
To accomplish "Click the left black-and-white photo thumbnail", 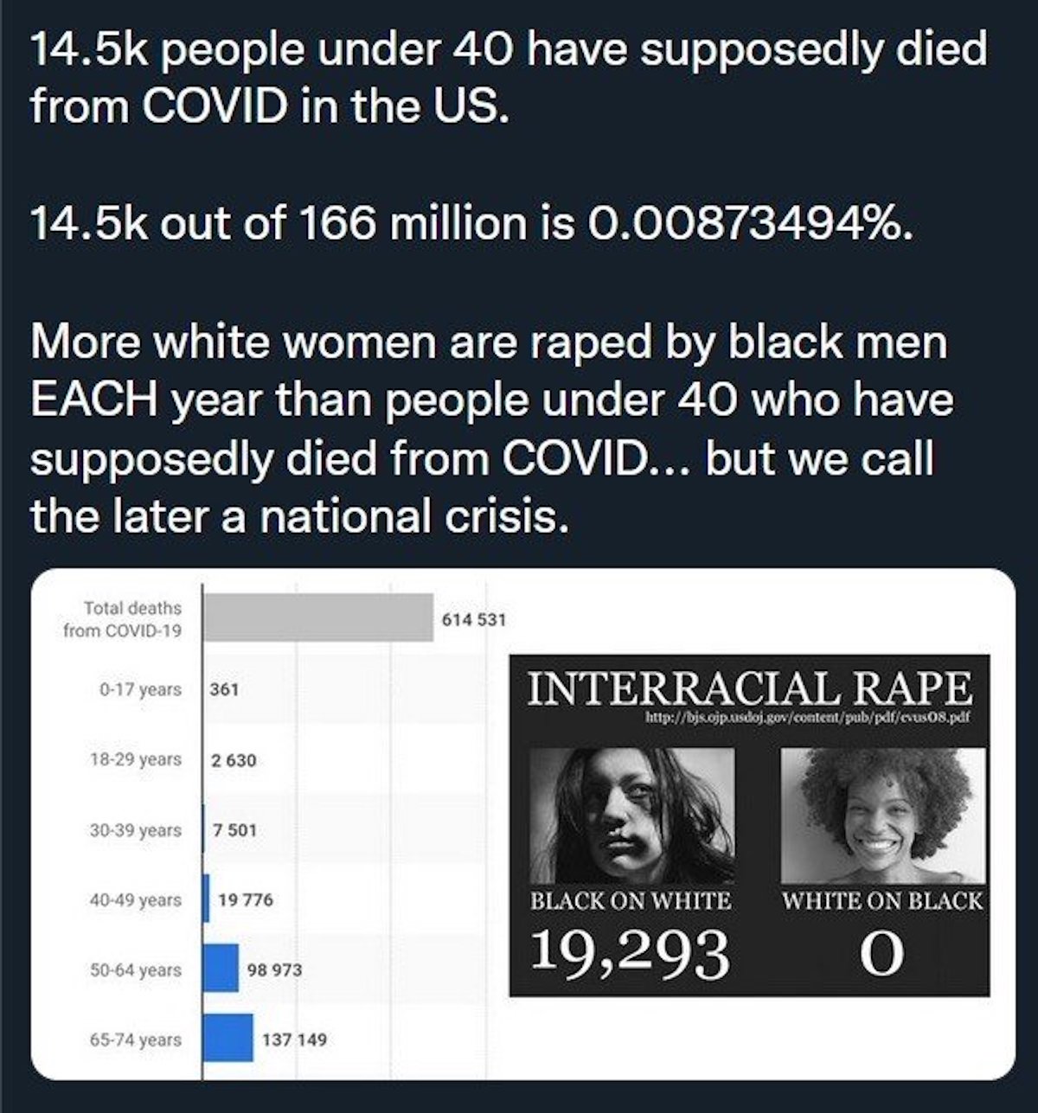I will [631, 816].
